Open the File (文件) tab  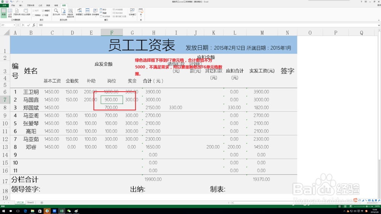point(4,5)
